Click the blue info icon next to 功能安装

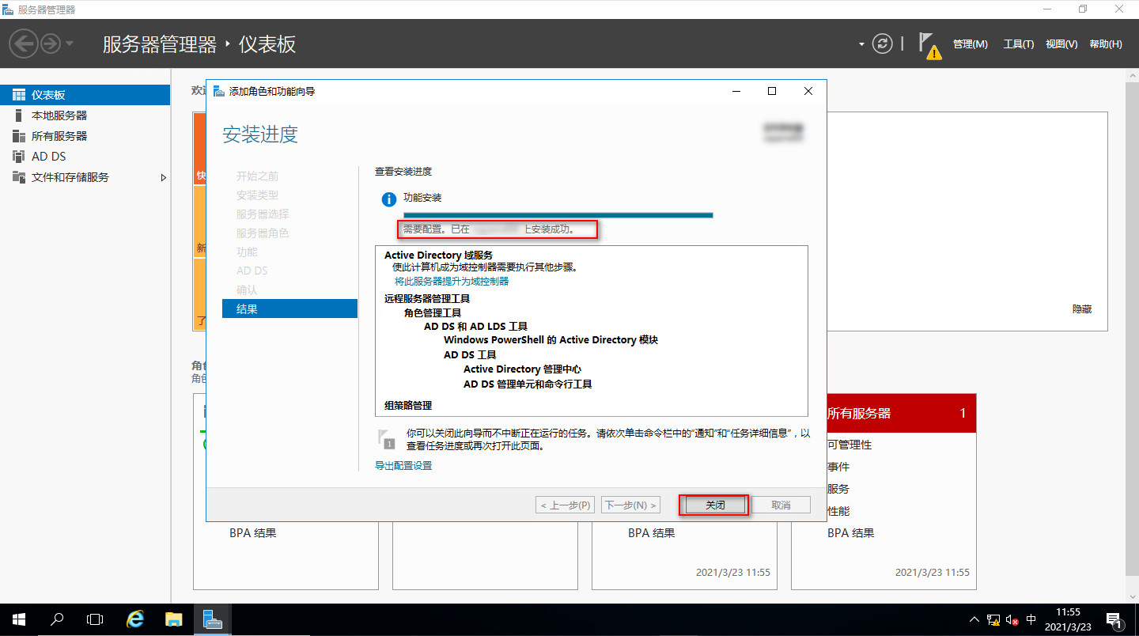(x=388, y=199)
